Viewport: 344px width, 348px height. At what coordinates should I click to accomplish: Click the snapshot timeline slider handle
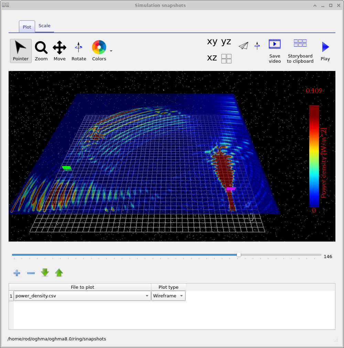[x=239, y=255]
